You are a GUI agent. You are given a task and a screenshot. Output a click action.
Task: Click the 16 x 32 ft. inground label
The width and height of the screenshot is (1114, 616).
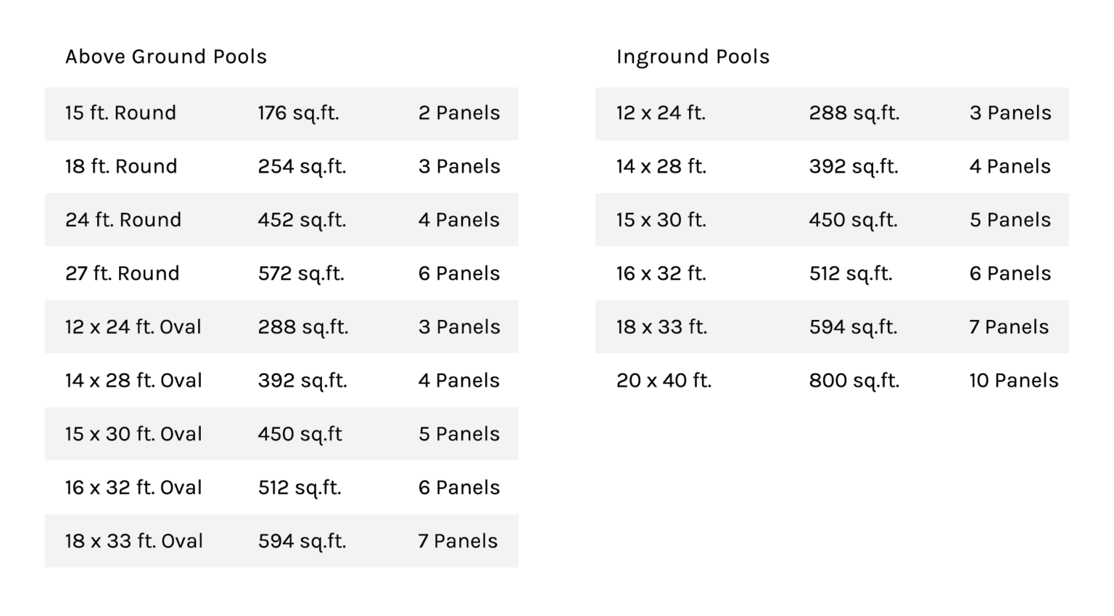(x=661, y=274)
